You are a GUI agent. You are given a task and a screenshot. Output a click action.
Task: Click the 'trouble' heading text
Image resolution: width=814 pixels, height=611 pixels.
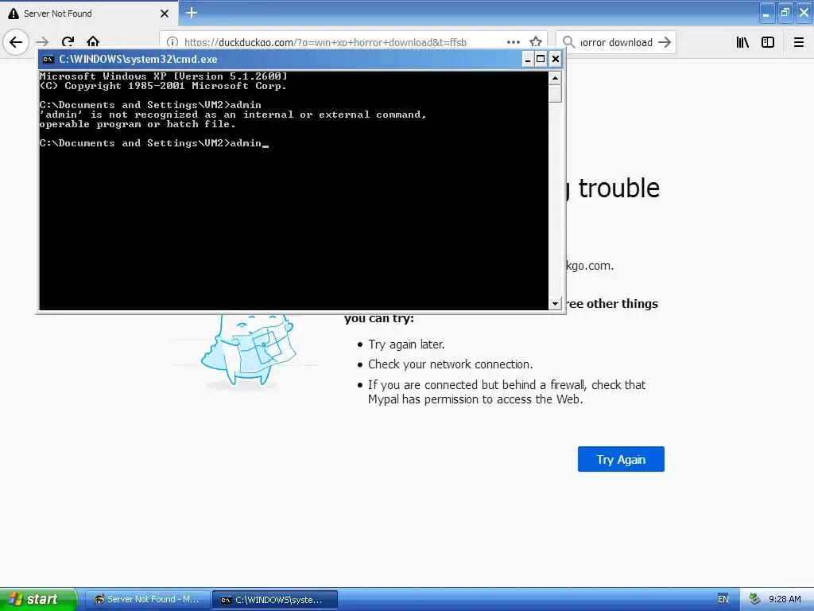point(618,188)
